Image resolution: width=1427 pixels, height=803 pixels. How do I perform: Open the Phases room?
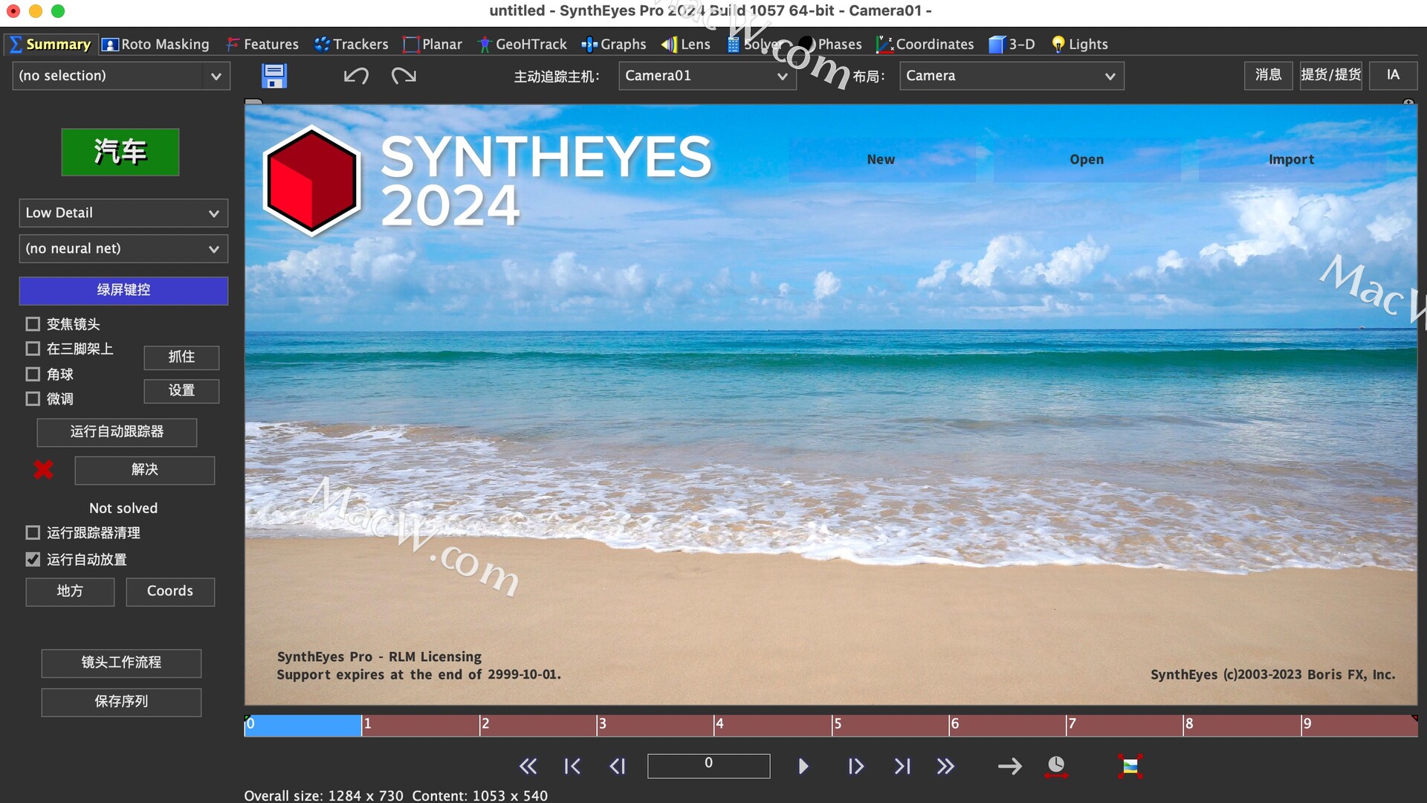830,45
